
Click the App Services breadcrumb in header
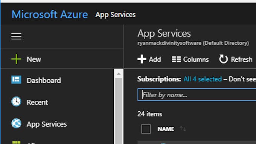116,15
